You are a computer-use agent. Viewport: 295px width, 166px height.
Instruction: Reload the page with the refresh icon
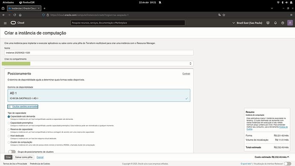pyautogui.click(x=15, y=15)
